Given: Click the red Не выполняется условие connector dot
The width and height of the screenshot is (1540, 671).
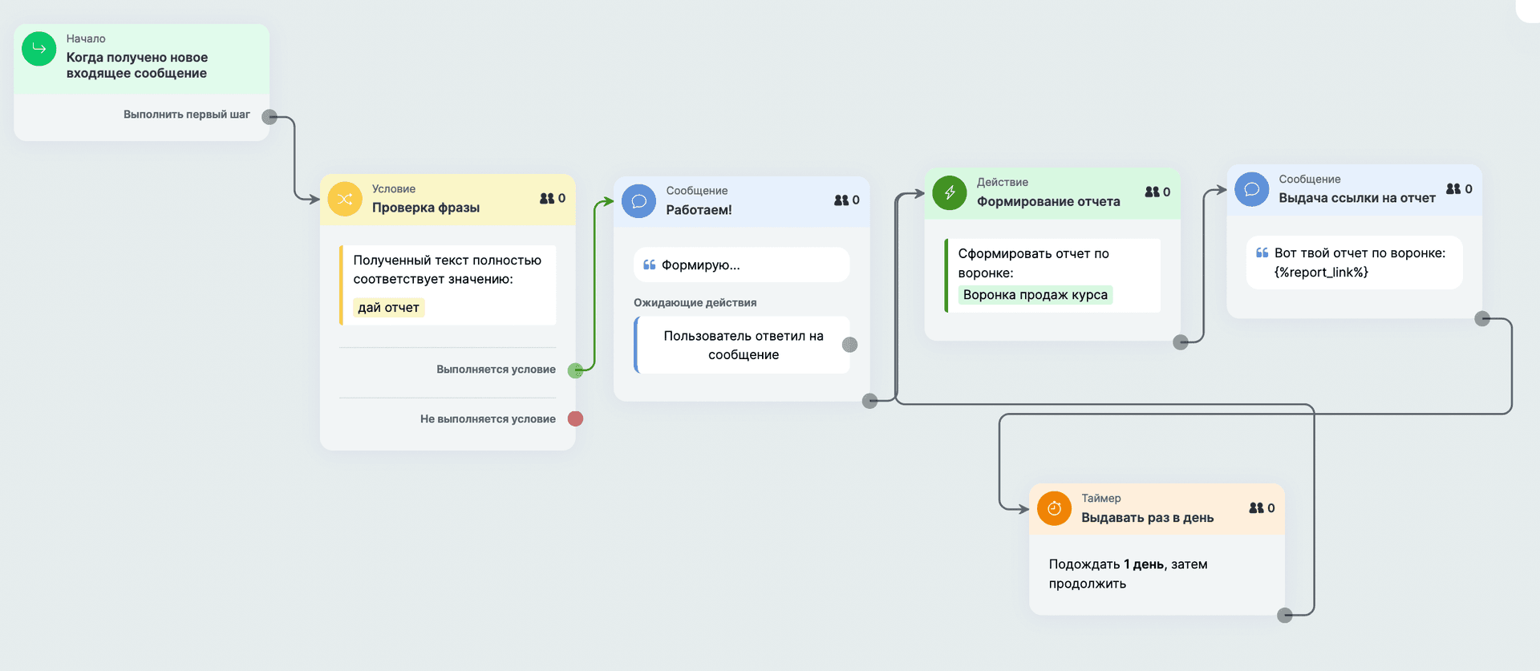Looking at the screenshot, I should pyautogui.click(x=575, y=418).
